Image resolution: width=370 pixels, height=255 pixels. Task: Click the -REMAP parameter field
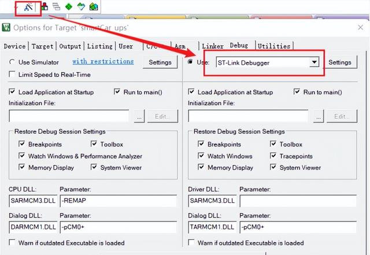[x=119, y=201]
